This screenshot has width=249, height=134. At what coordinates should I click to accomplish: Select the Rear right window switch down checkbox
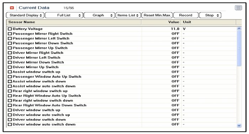point(10,101)
